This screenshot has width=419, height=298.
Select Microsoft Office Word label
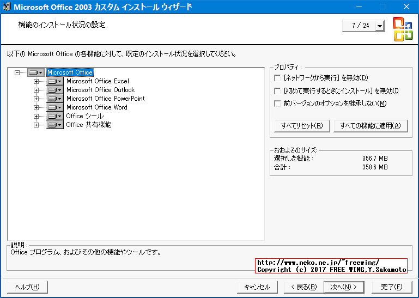97,107
